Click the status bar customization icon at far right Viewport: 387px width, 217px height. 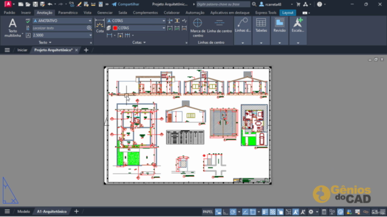click(383, 212)
